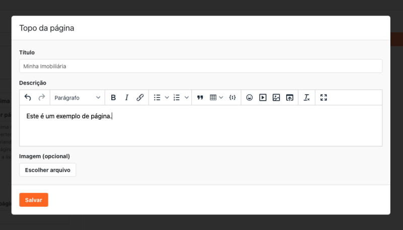Toggle fullscreen editor mode
The width and height of the screenshot is (403, 230).
324,98
